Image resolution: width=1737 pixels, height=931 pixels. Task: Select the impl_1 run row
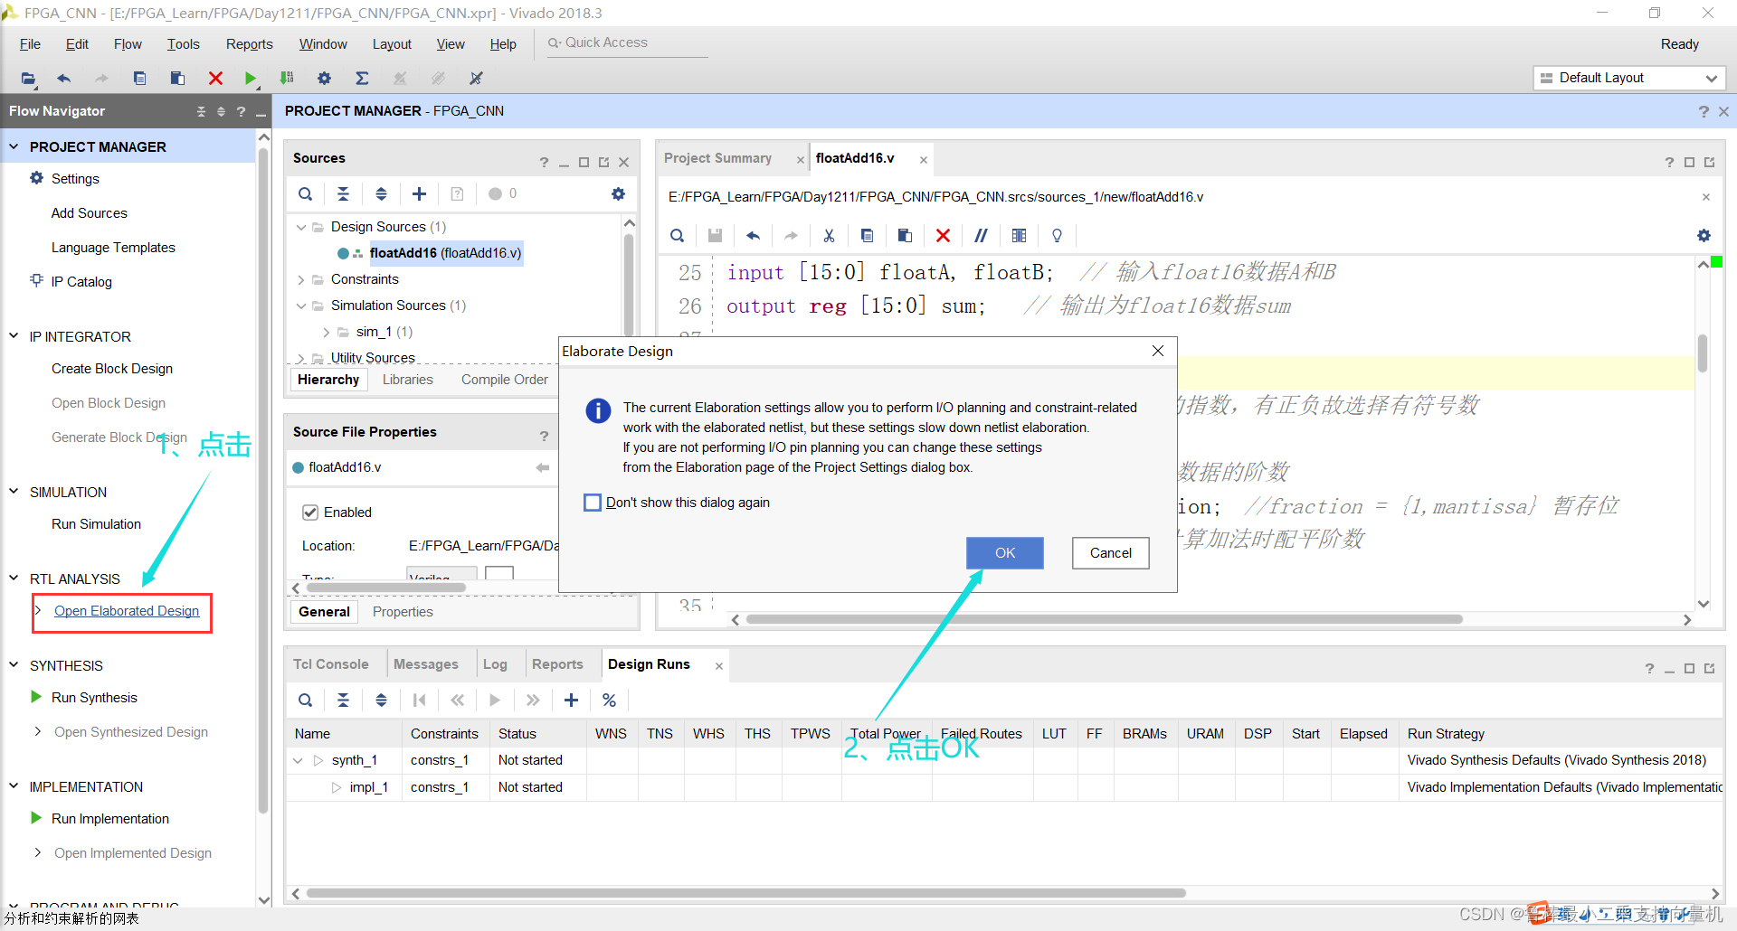coord(1004,787)
